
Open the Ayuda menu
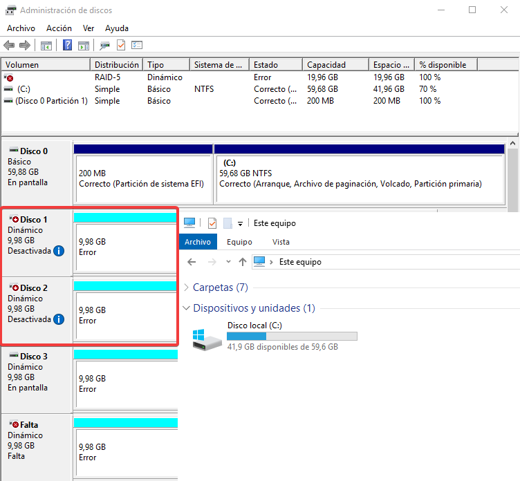click(x=116, y=28)
